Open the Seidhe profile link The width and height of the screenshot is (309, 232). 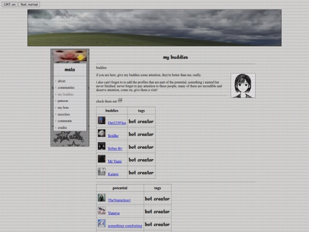[113, 136]
